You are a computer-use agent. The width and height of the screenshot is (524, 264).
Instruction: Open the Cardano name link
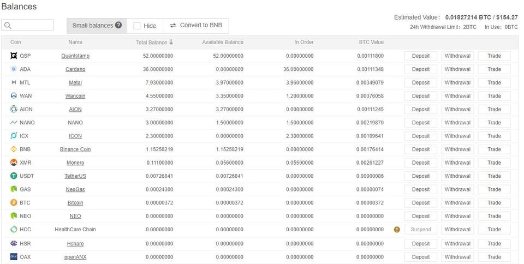pos(75,69)
